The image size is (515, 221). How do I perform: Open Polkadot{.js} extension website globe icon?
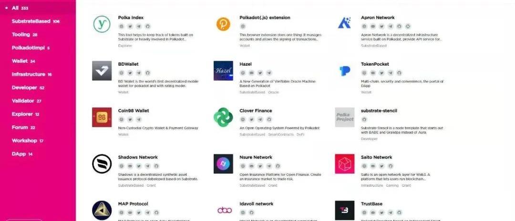pos(243,26)
